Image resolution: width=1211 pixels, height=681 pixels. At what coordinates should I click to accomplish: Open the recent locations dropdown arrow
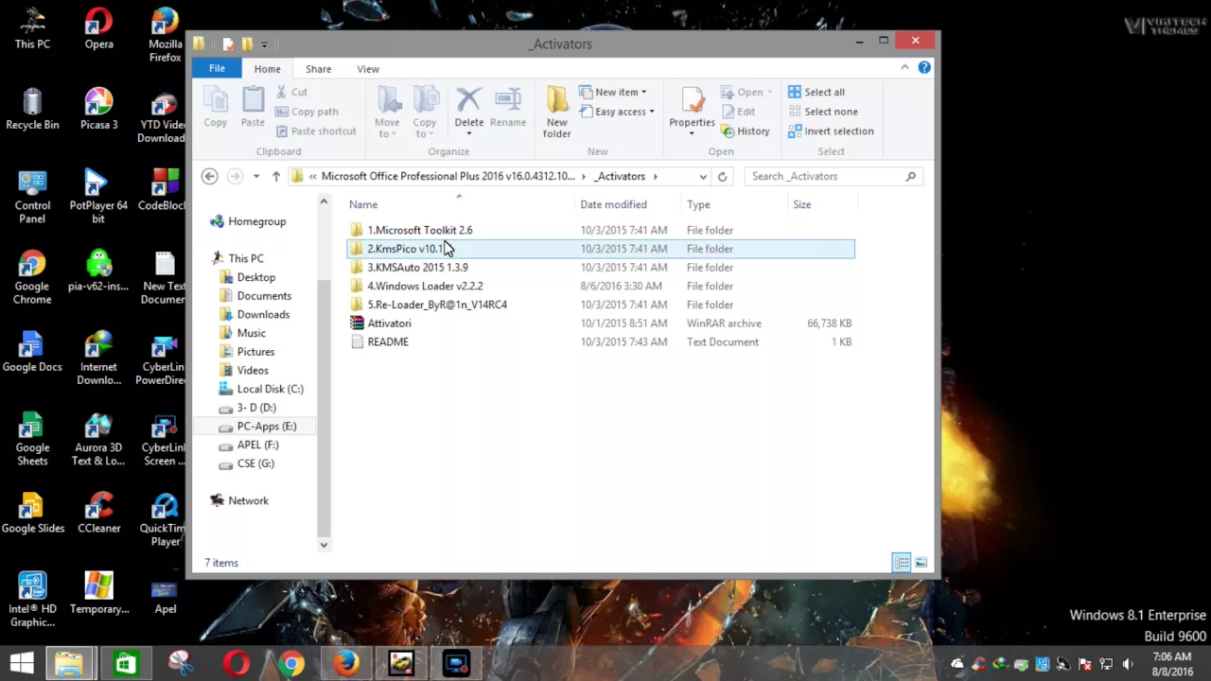pos(255,176)
